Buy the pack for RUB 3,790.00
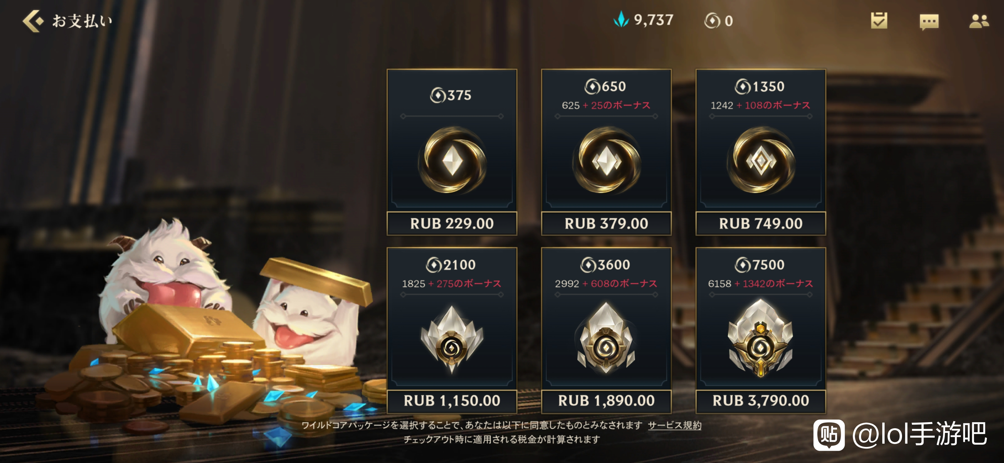The image size is (1004, 463). click(x=760, y=401)
